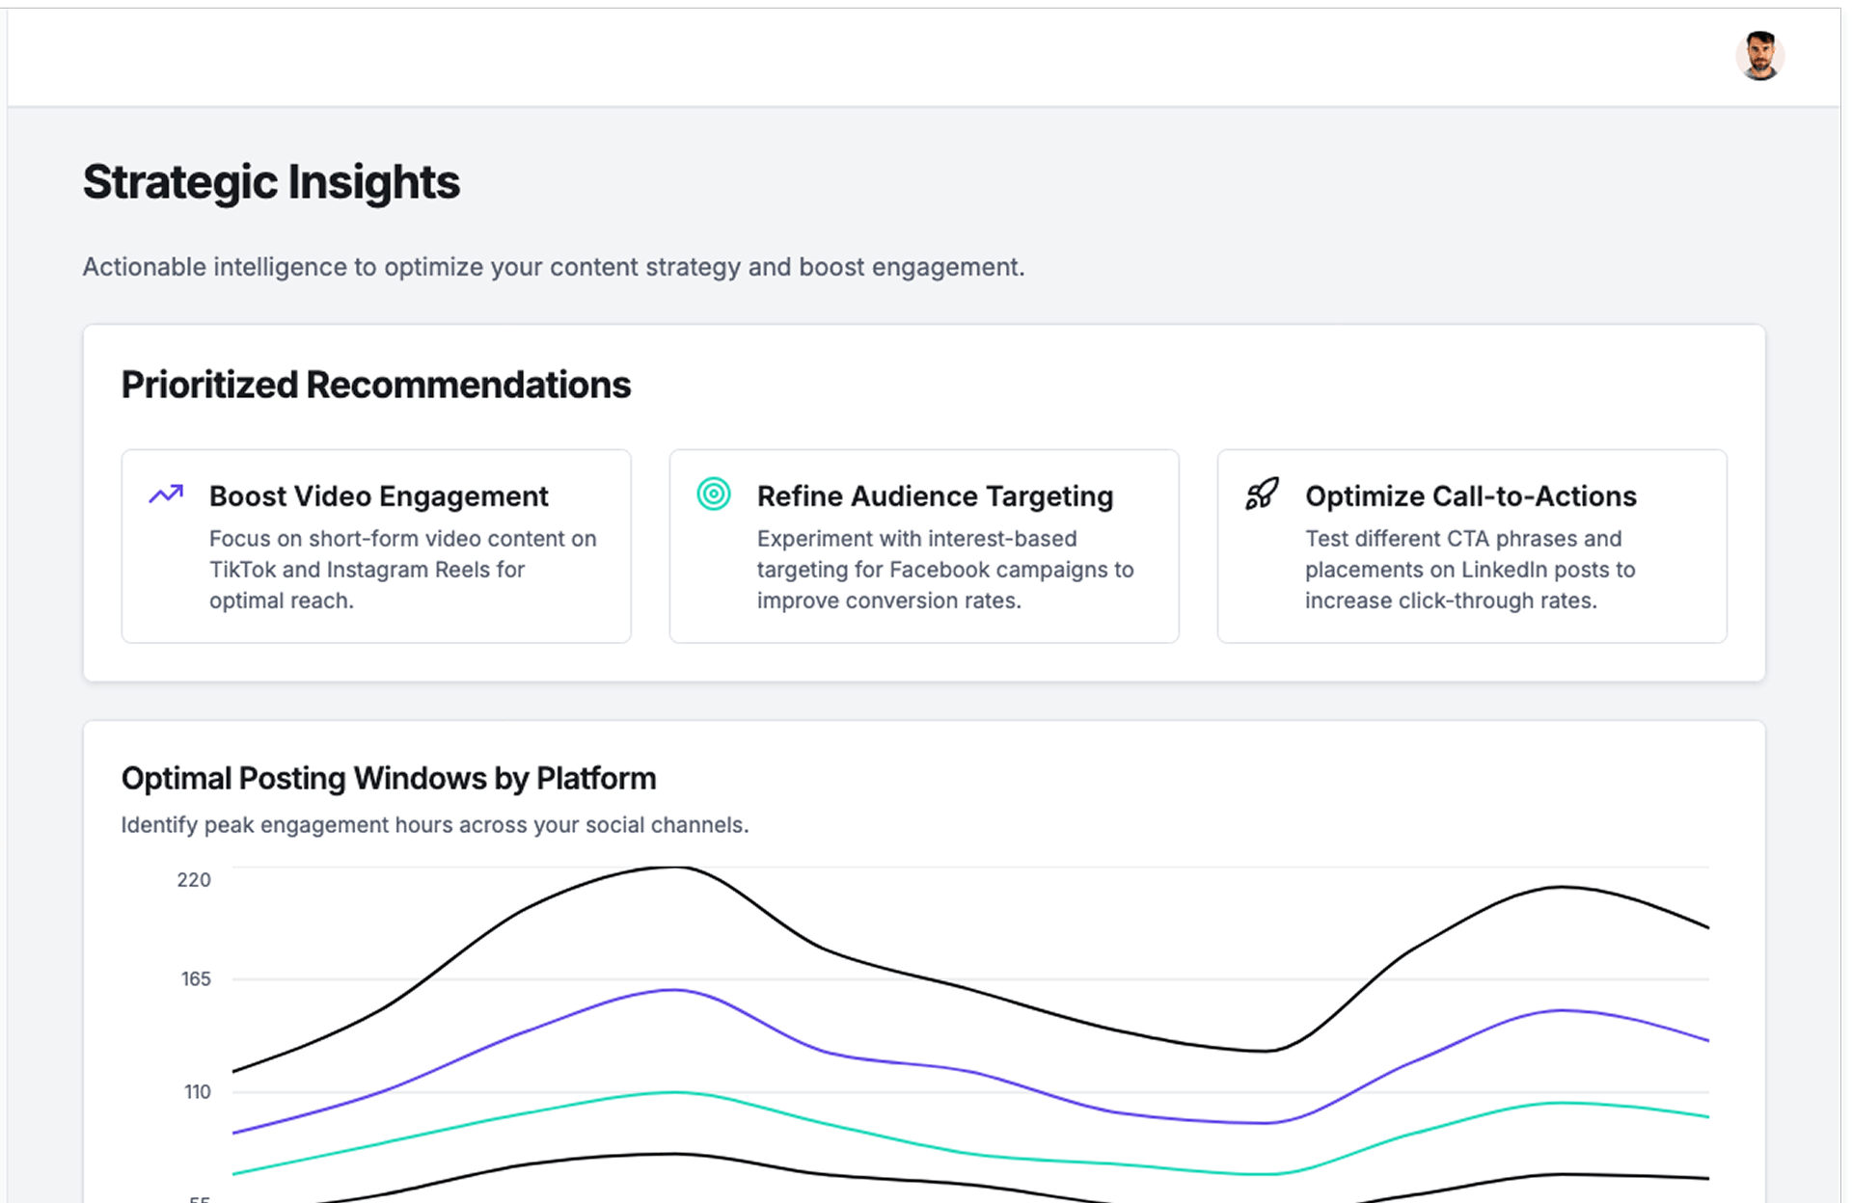
Task: Click the 110 y-axis label
Action: tap(197, 1092)
